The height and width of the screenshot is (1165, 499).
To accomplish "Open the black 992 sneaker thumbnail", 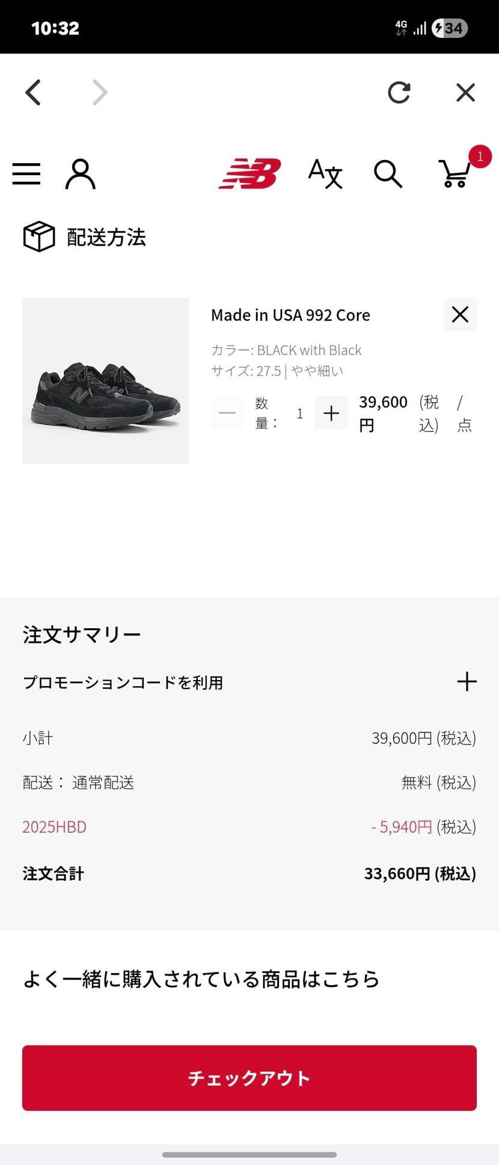I will [105, 381].
